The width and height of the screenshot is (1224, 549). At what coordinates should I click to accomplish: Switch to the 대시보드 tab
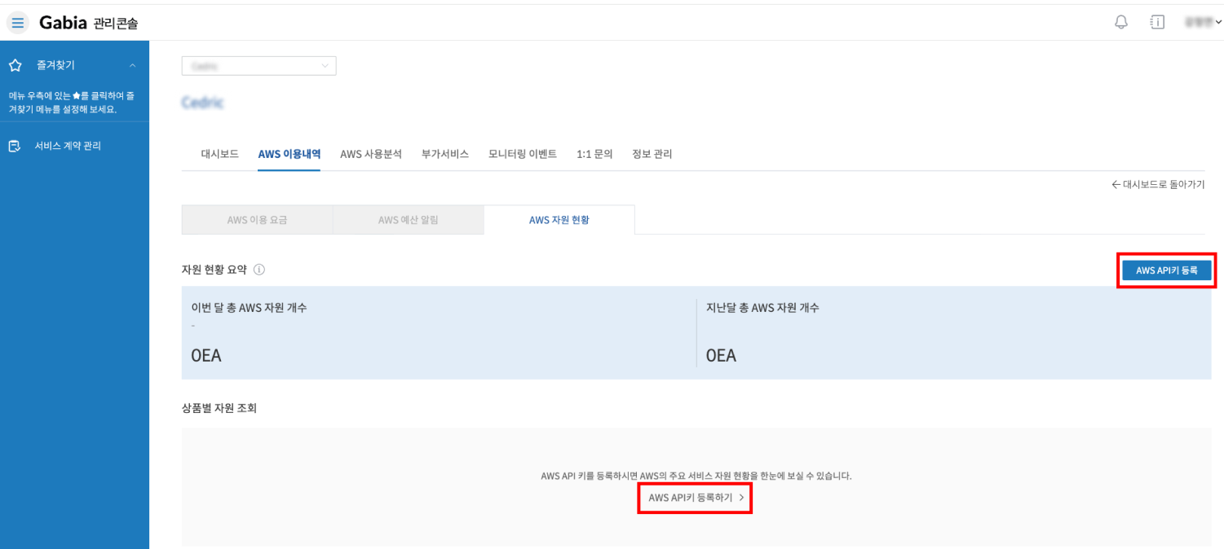coord(220,154)
